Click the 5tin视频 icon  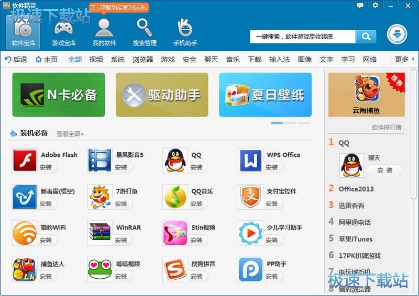tap(175, 233)
